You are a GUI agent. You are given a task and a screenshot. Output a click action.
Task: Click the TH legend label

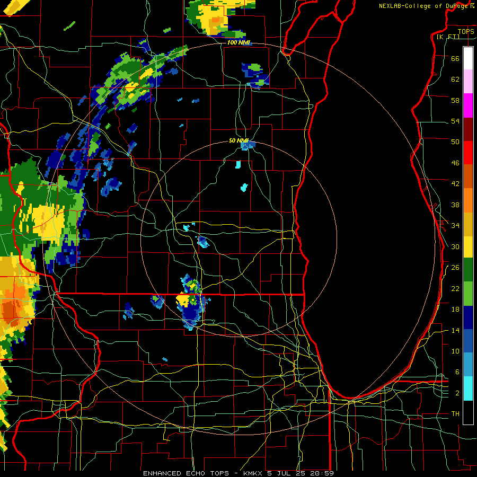point(455,413)
